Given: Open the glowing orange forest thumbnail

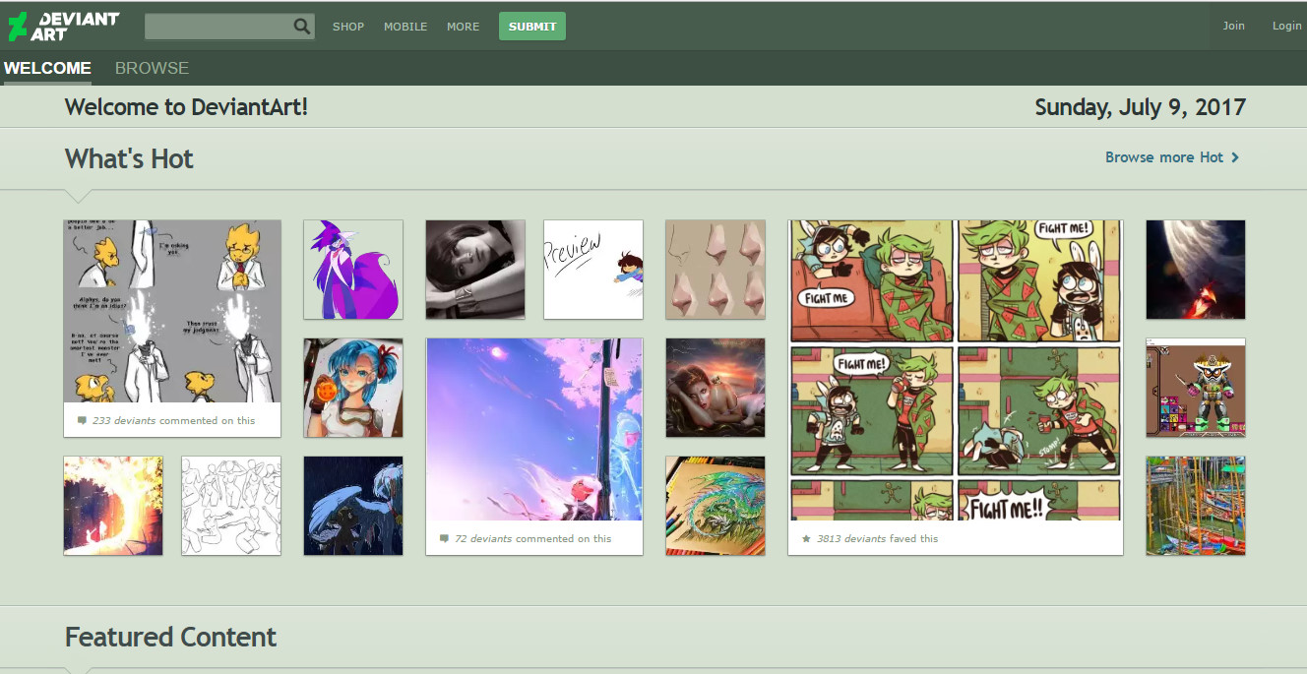Looking at the screenshot, I should [x=113, y=506].
